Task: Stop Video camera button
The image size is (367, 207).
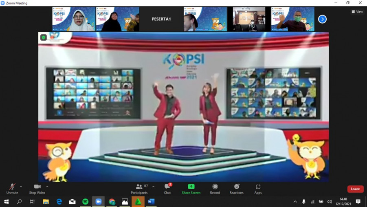Action: point(37,189)
